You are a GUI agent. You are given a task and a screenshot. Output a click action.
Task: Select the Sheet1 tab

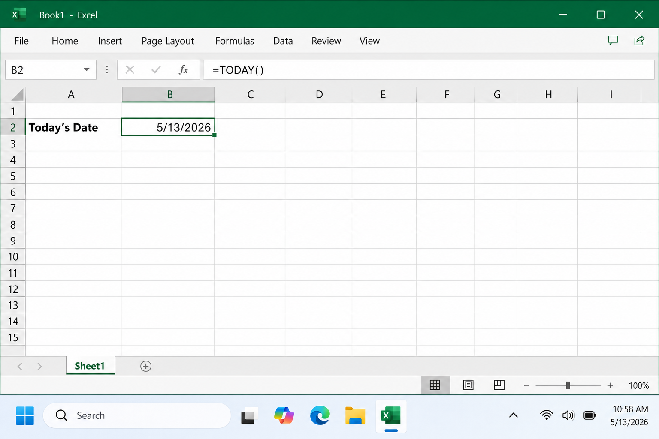[x=90, y=366]
